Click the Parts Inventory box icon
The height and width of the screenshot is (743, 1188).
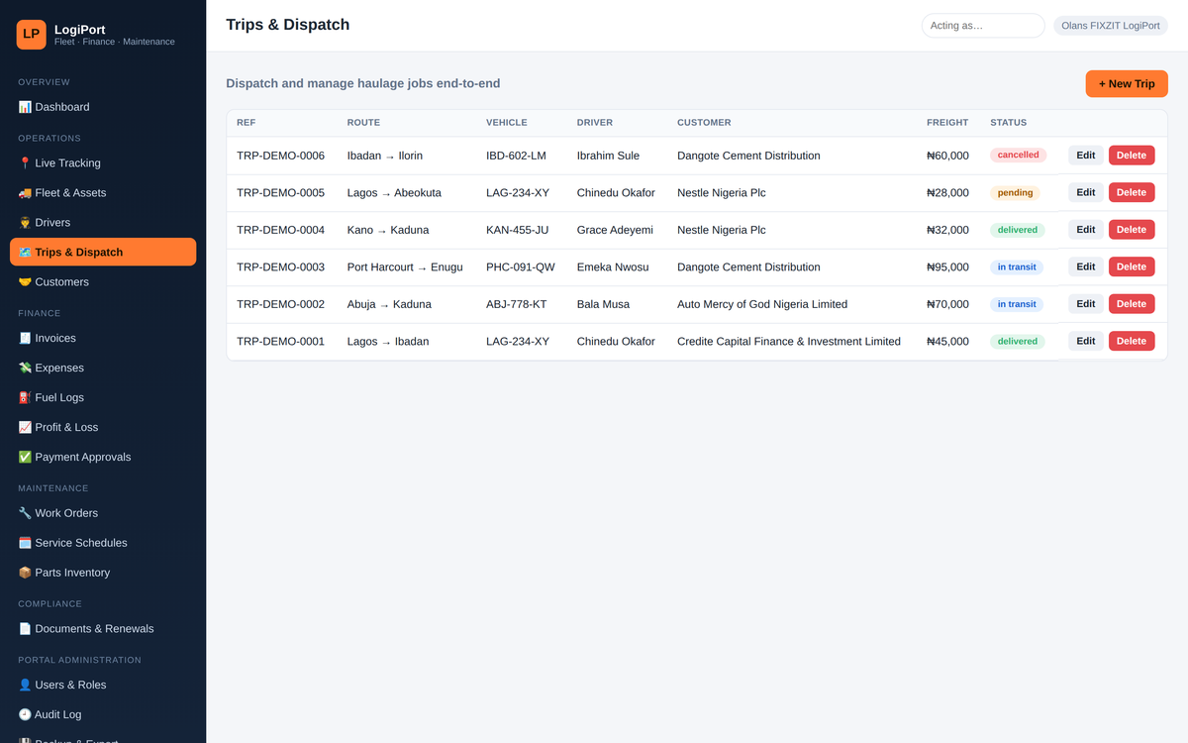point(25,573)
